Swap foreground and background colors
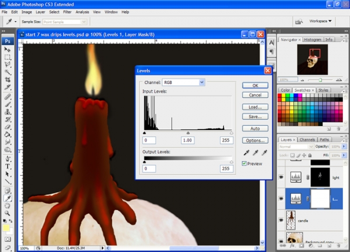This screenshot has width=350, height=252. click(x=10, y=221)
